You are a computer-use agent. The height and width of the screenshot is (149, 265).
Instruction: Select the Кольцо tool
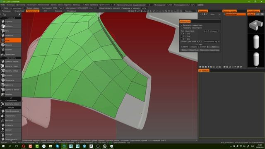(11, 75)
